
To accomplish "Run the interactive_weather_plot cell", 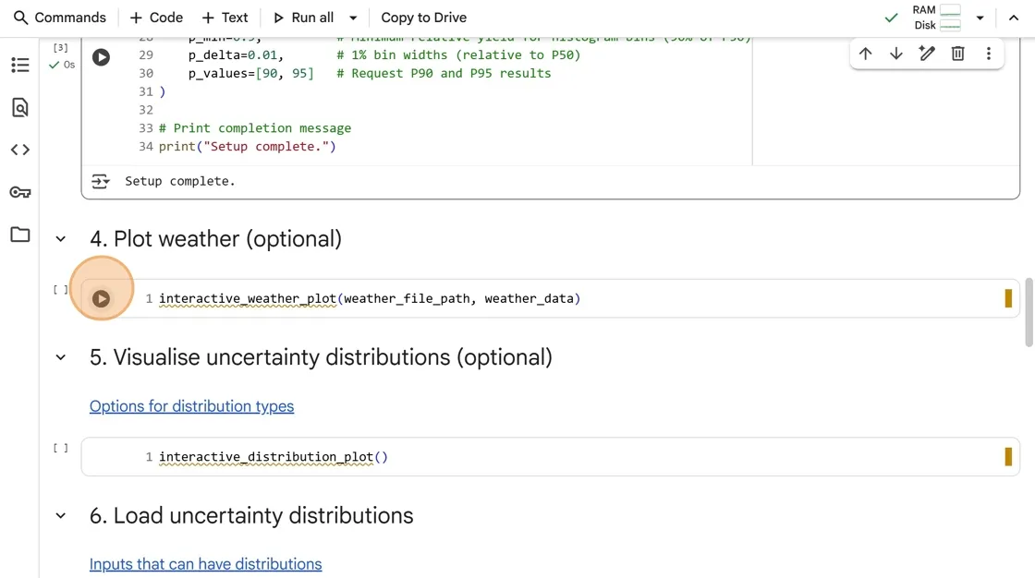I will 102,298.
